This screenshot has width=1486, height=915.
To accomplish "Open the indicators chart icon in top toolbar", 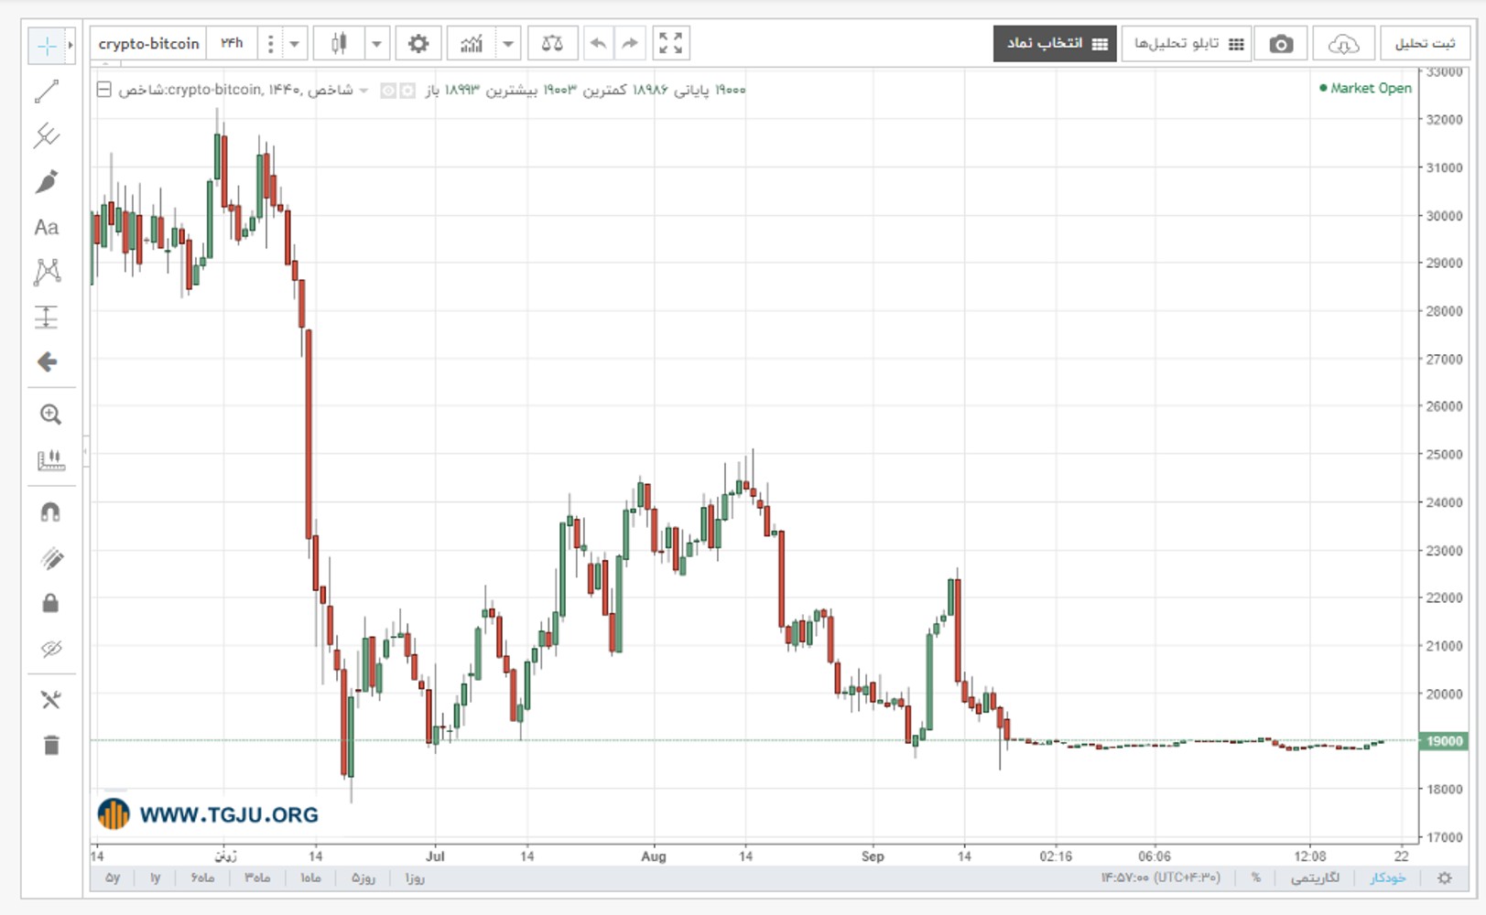I will (x=472, y=43).
